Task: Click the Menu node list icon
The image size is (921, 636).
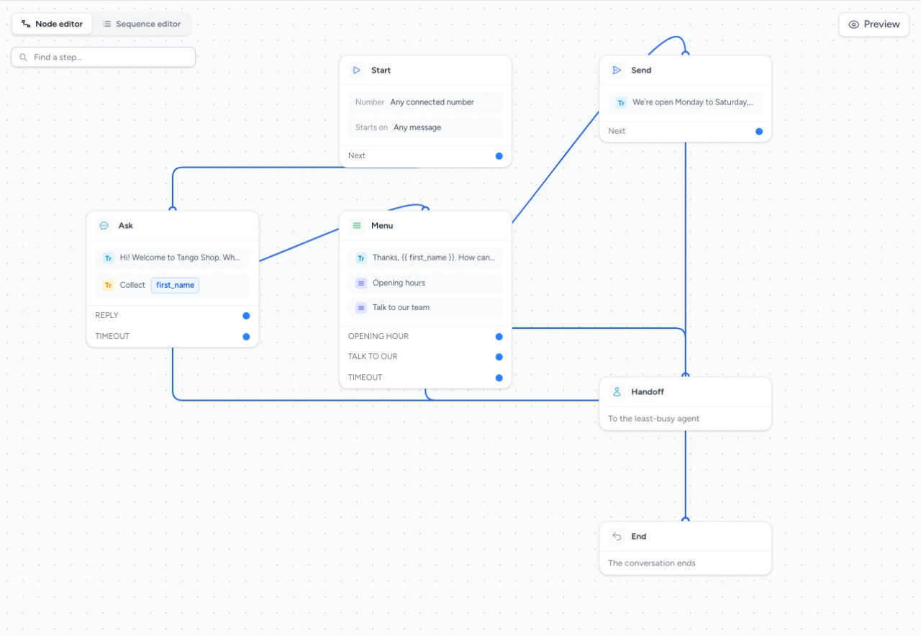Action: coord(357,226)
